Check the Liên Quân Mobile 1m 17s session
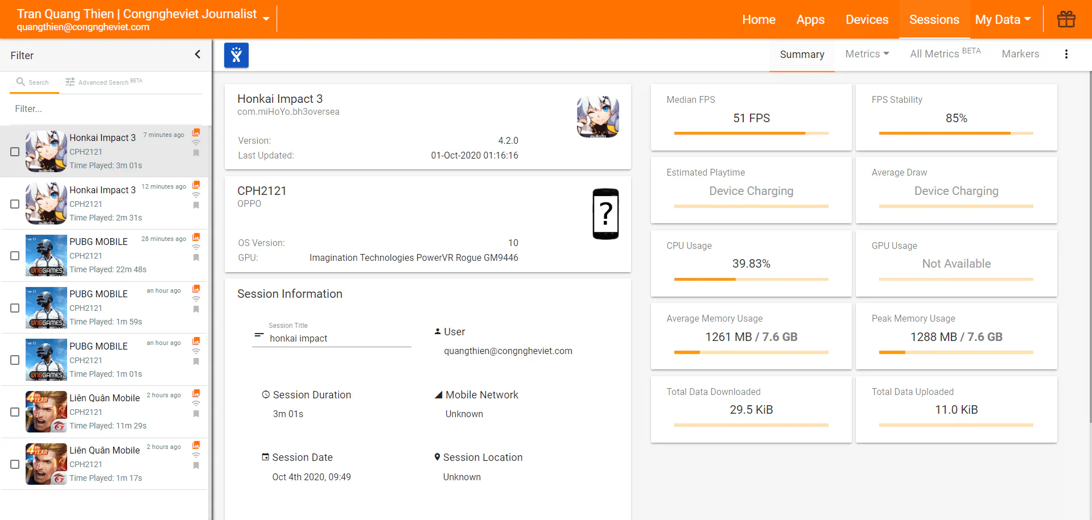 point(15,464)
